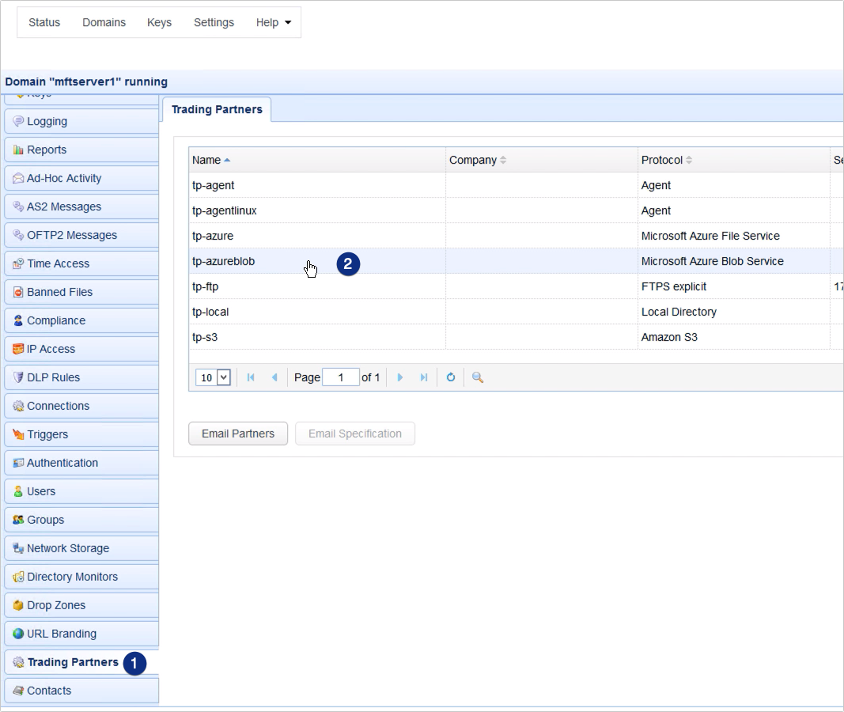Open the Triggers sidebar module

point(47,434)
